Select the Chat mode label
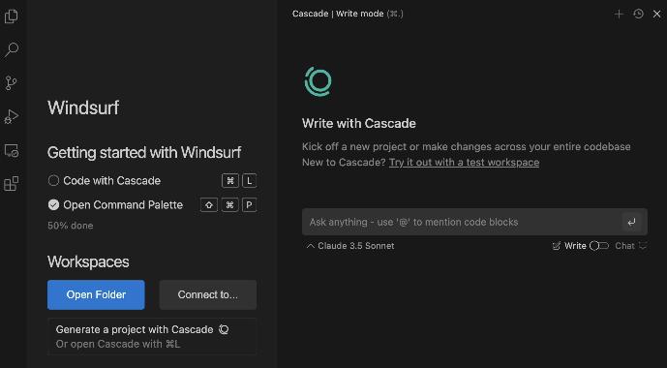This screenshot has width=667, height=368. (624, 246)
